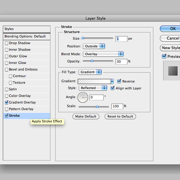
Task: Open Style dropdown showing Reflected
Action: [93, 88]
